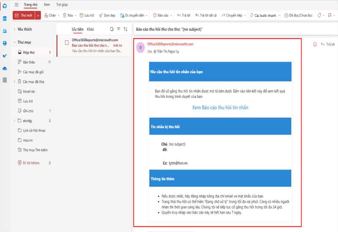
Task: Open the More apps grid icon
Action: (5, 80)
